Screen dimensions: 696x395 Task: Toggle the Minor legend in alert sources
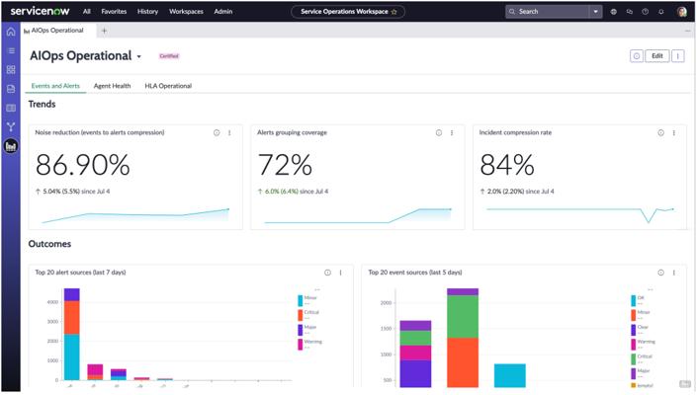pyautogui.click(x=307, y=299)
